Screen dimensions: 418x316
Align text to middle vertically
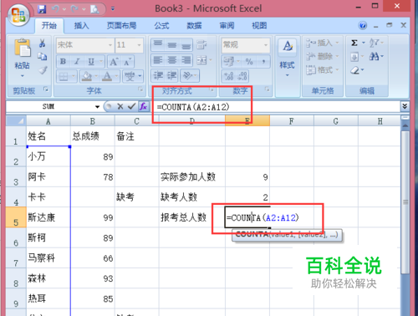[x=172, y=45]
